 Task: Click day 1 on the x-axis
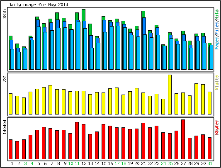tap(12, 163)
